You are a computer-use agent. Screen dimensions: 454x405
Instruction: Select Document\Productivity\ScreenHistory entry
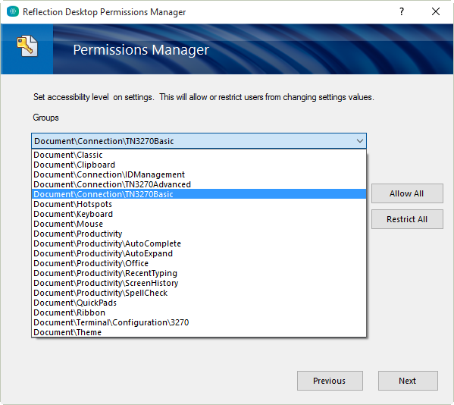[199, 283]
